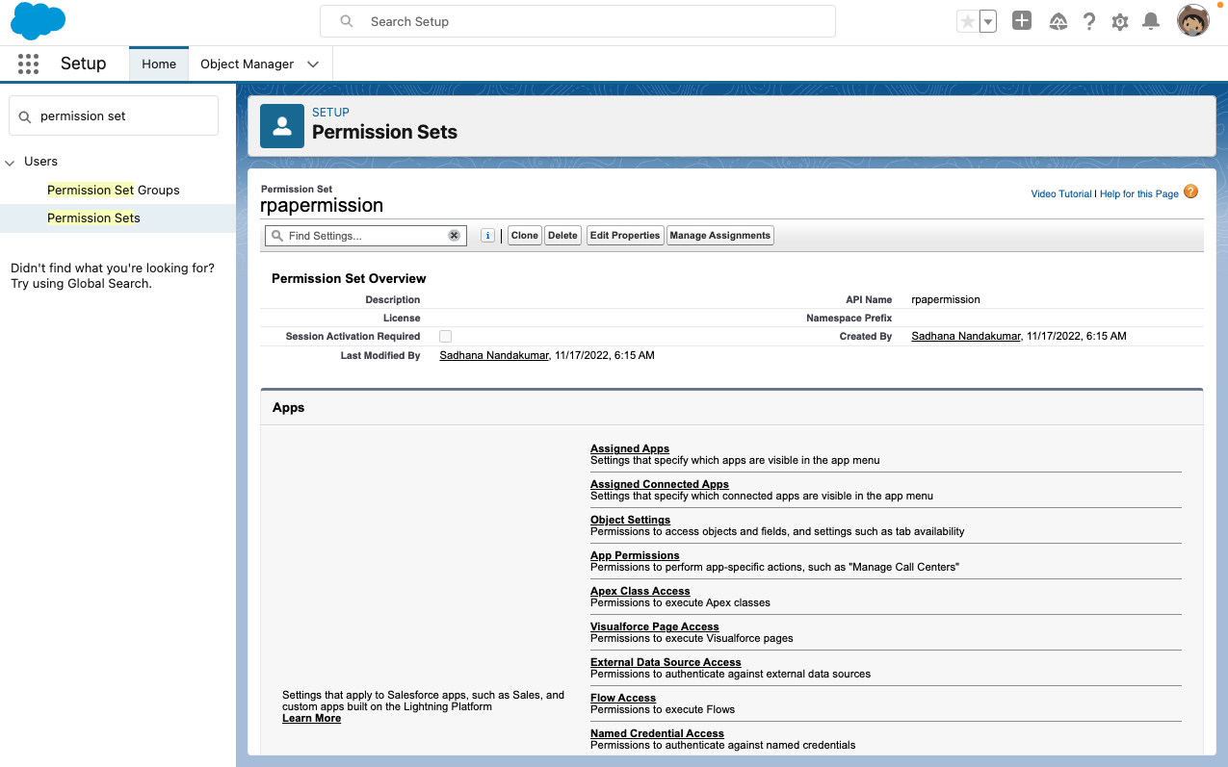Click the magnifier icon in Quick Find

point(25,116)
